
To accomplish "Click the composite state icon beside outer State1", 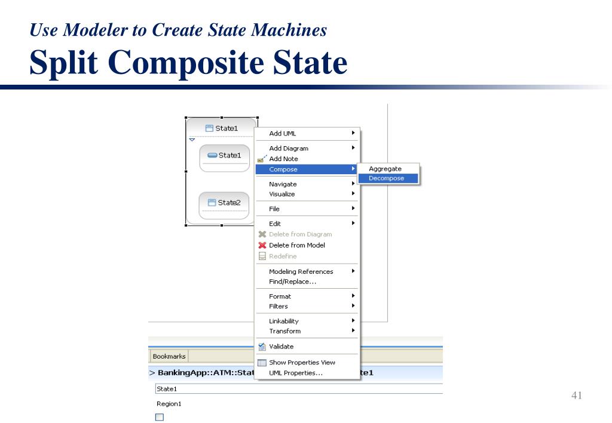I will click(x=209, y=128).
